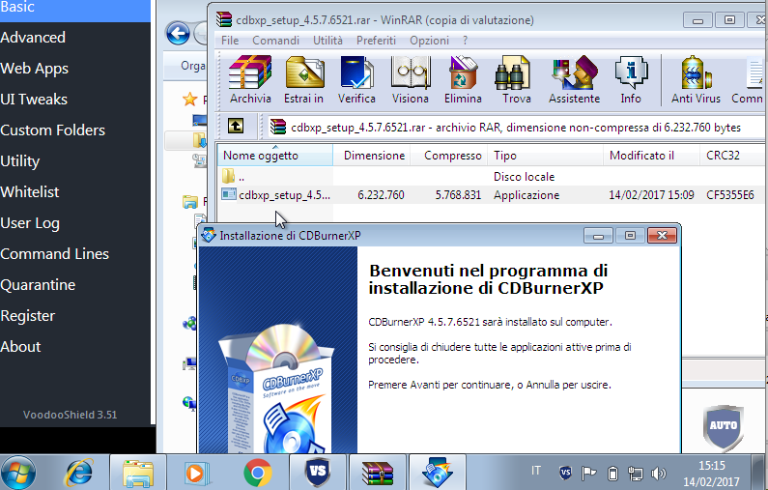The image size is (768, 490).
Task: Sort by the Tipo column header
Action: tap(546, 156)
